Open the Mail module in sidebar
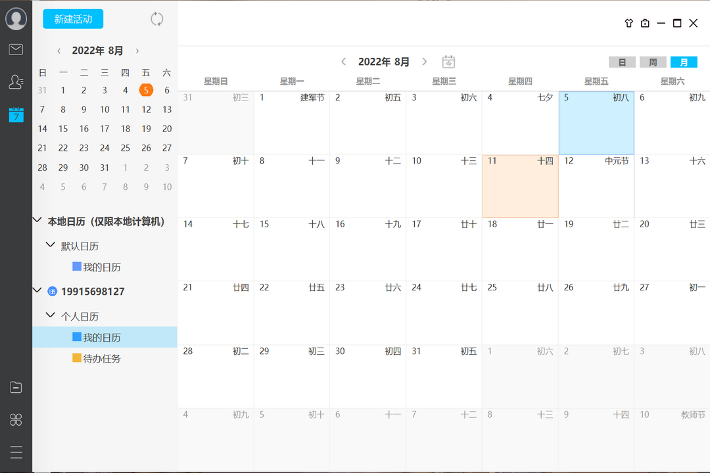 pyautogui.click(x=15, y=49)
